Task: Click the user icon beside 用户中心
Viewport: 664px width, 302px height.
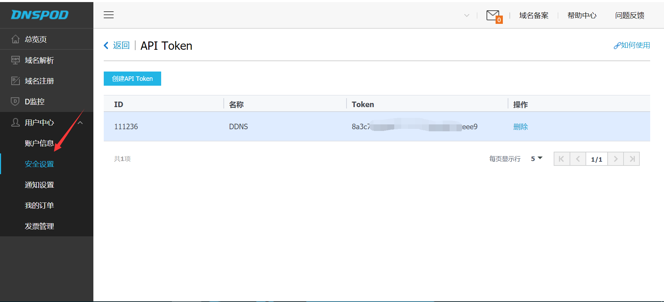Action: 15,122
